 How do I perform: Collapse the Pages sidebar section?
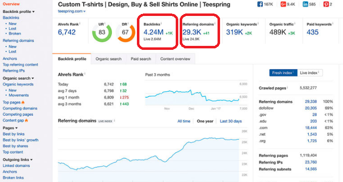click(x=10, y=128)
